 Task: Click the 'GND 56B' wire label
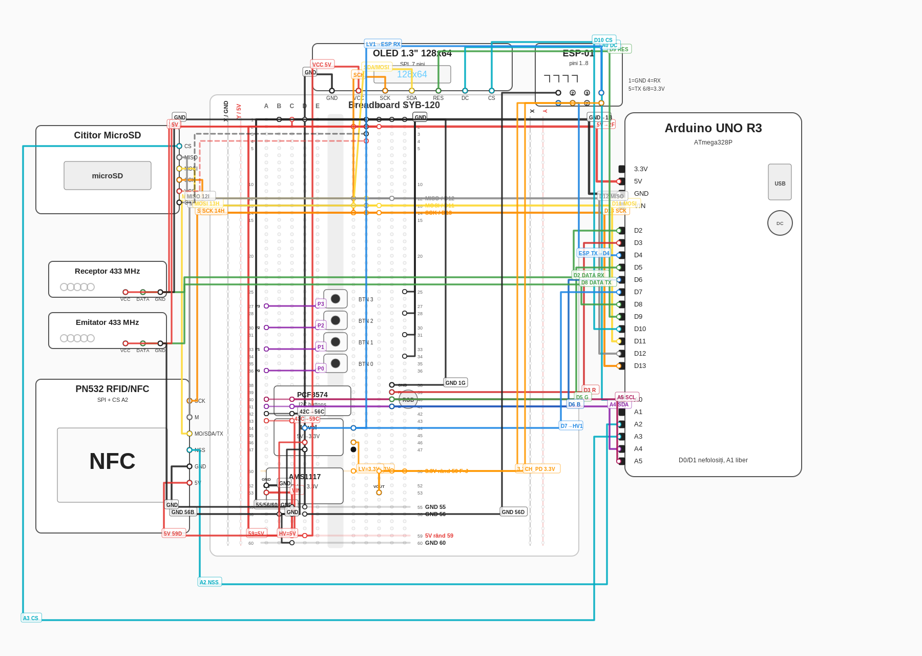(183, 512)
